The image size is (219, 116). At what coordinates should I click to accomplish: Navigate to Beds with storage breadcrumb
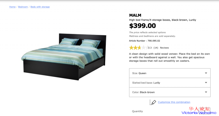pos(40,7)
